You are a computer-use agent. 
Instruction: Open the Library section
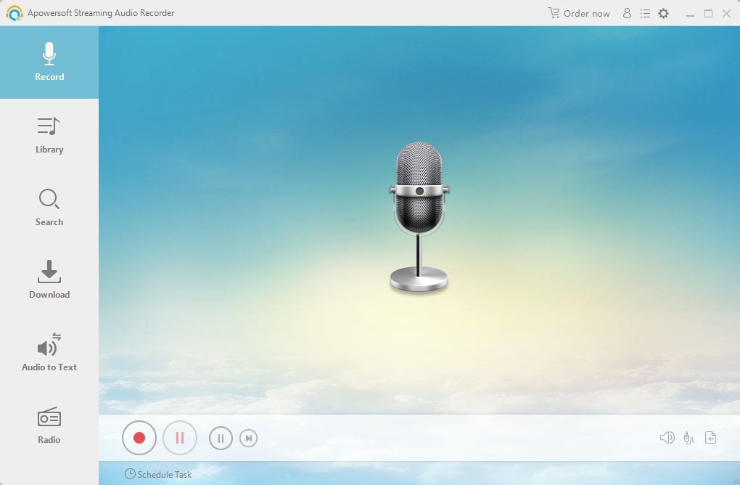tap(49, 135)
